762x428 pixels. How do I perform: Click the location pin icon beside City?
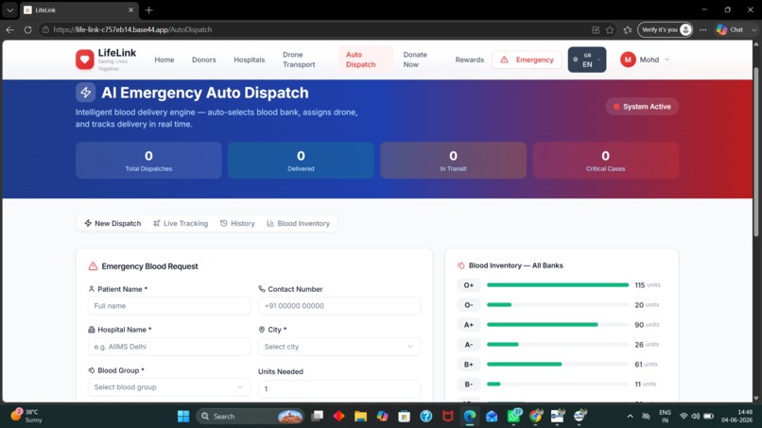click(262, 330)
